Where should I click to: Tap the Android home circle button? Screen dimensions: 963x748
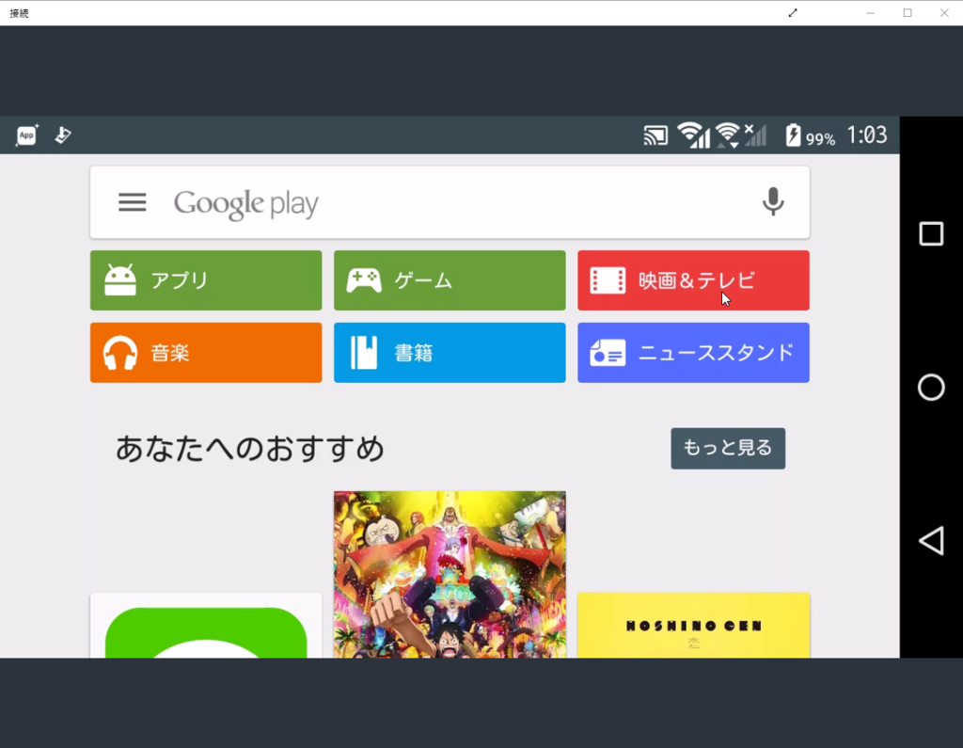[931, 388]
